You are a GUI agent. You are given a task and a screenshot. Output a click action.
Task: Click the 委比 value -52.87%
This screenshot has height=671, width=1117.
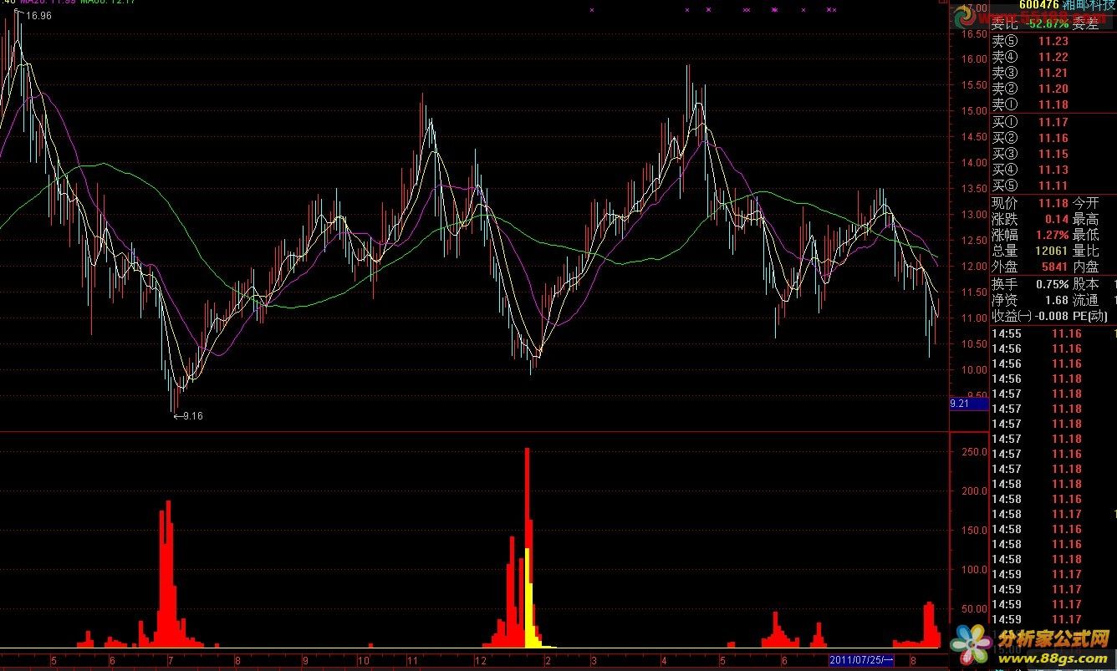(1048, 25)
